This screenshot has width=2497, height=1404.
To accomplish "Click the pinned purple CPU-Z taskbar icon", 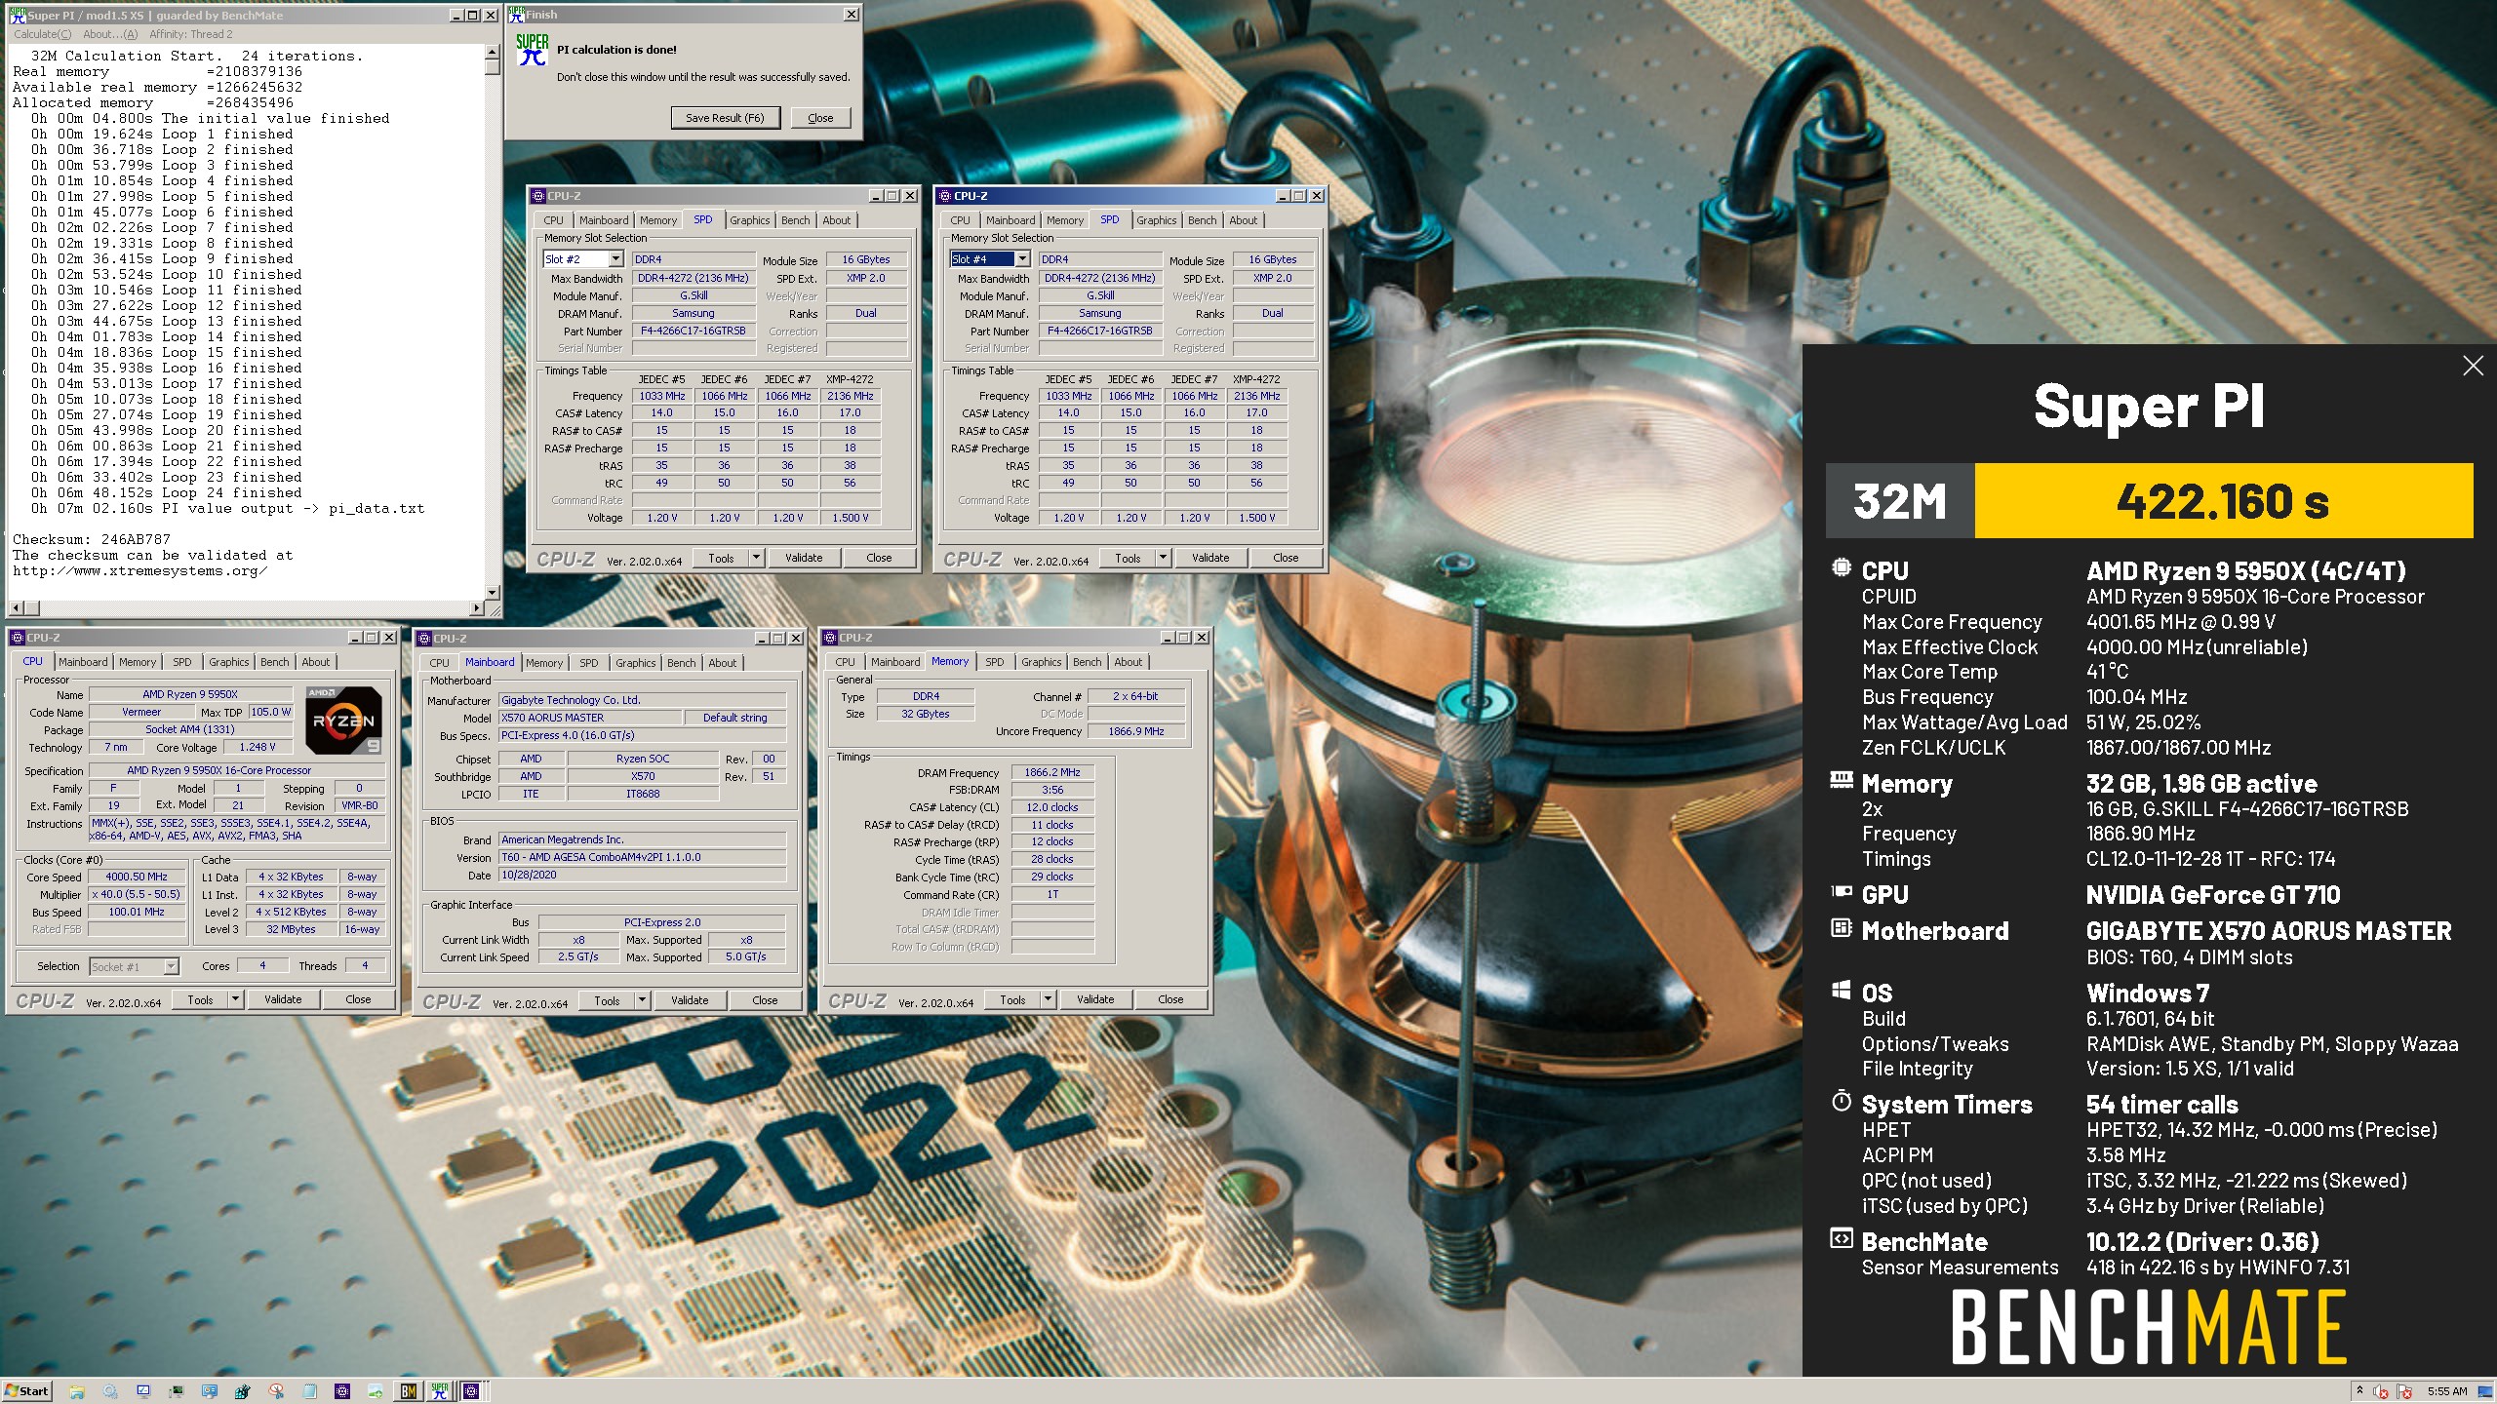I will (342, 1391).
